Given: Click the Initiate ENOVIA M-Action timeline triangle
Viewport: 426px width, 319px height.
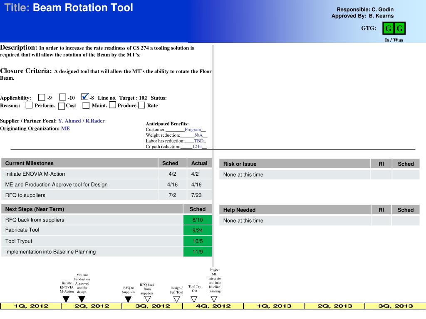Looking at the screenshot, I should click(66, 299).
